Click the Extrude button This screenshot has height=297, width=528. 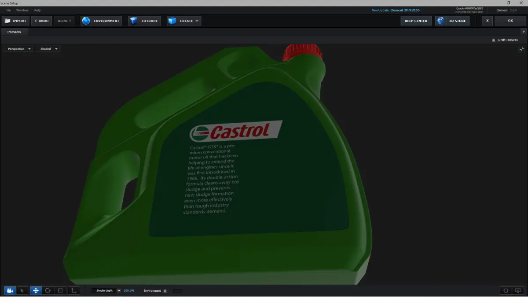coord(144,21)
